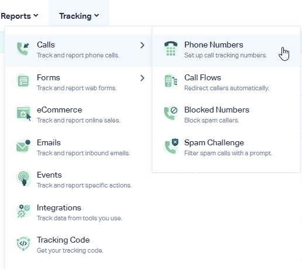
Task: Click the Events touch target icon
Action: tap(23, 178)
